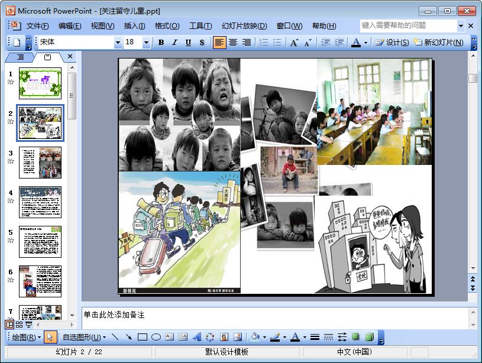482x363 pixels.
Task: Increase indent level
Action: tap(339, 43)
